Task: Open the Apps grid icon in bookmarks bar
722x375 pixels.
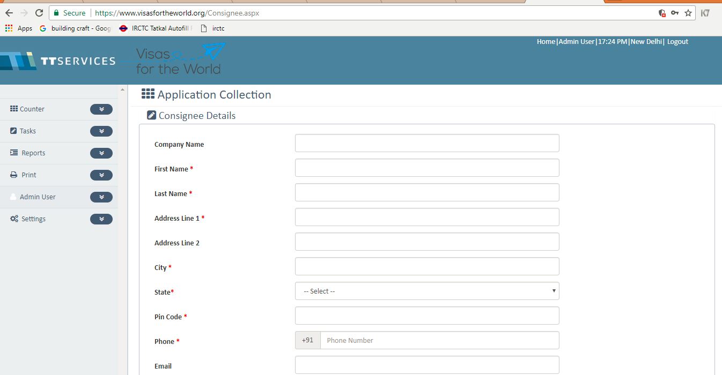Action: click(9, 28)
